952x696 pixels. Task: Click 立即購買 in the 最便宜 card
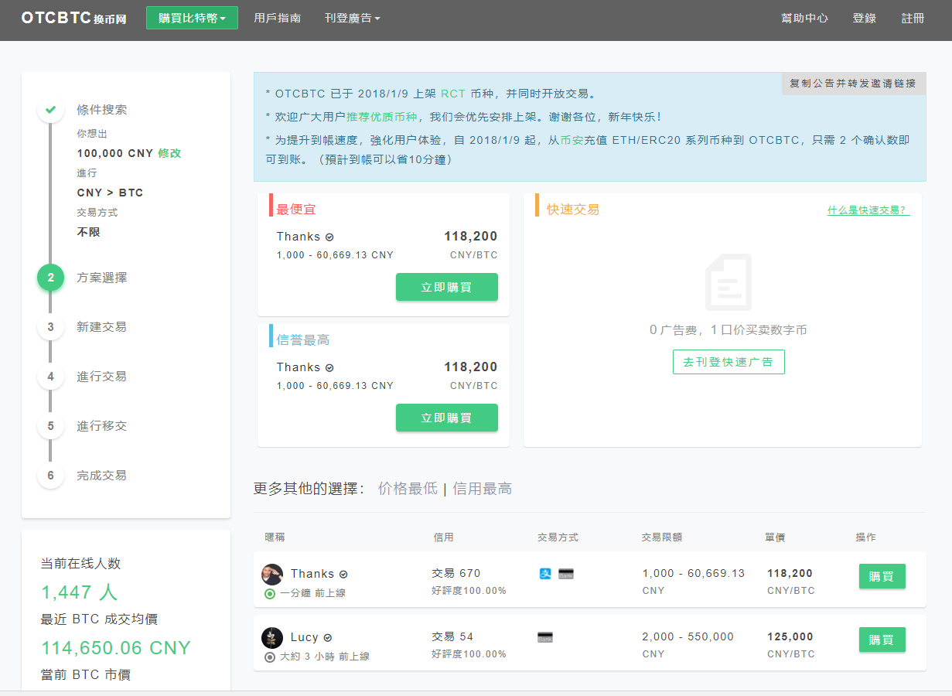tap(446, 286)
